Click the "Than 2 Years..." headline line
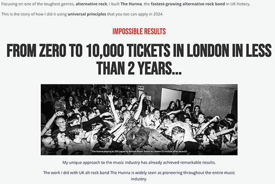This screenshot has width=275, height=184. pyautogui.click(x=139, y=68)
